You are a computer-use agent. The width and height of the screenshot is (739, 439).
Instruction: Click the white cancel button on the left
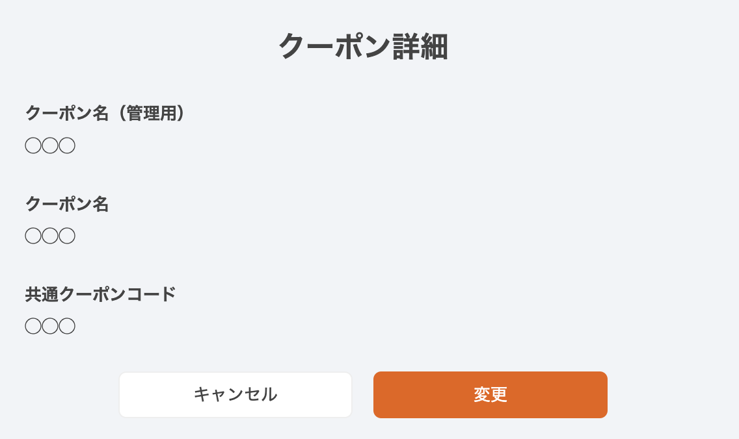coord(235,394)
